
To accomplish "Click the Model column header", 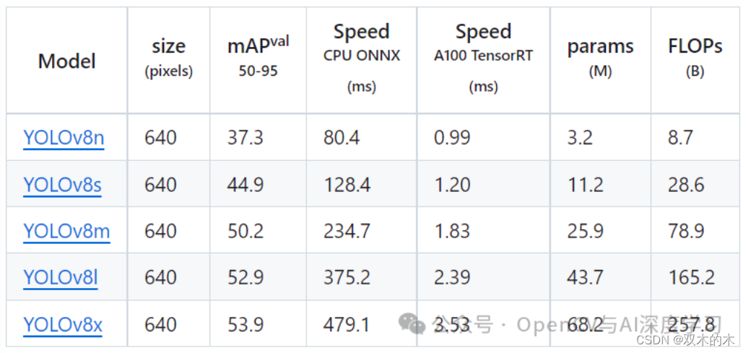I will [67, 61].
